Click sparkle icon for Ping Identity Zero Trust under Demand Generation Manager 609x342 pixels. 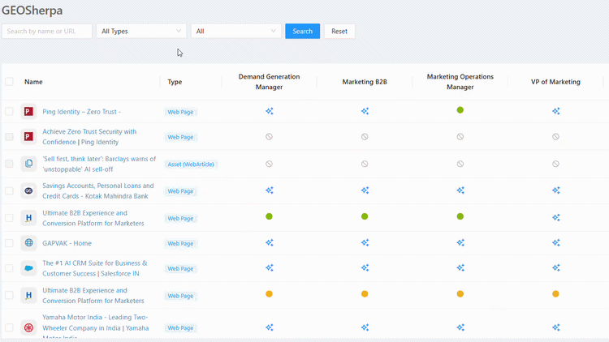click(x=269, y=111)
